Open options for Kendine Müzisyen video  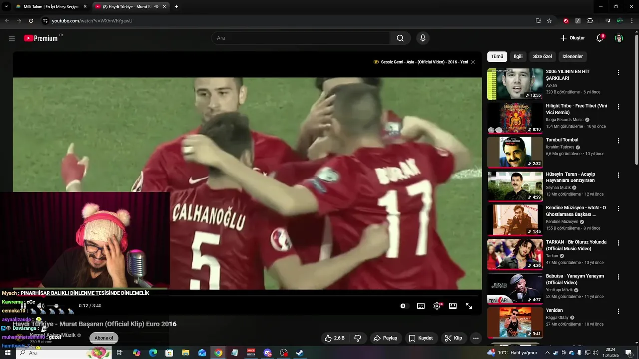click(618, 209)
